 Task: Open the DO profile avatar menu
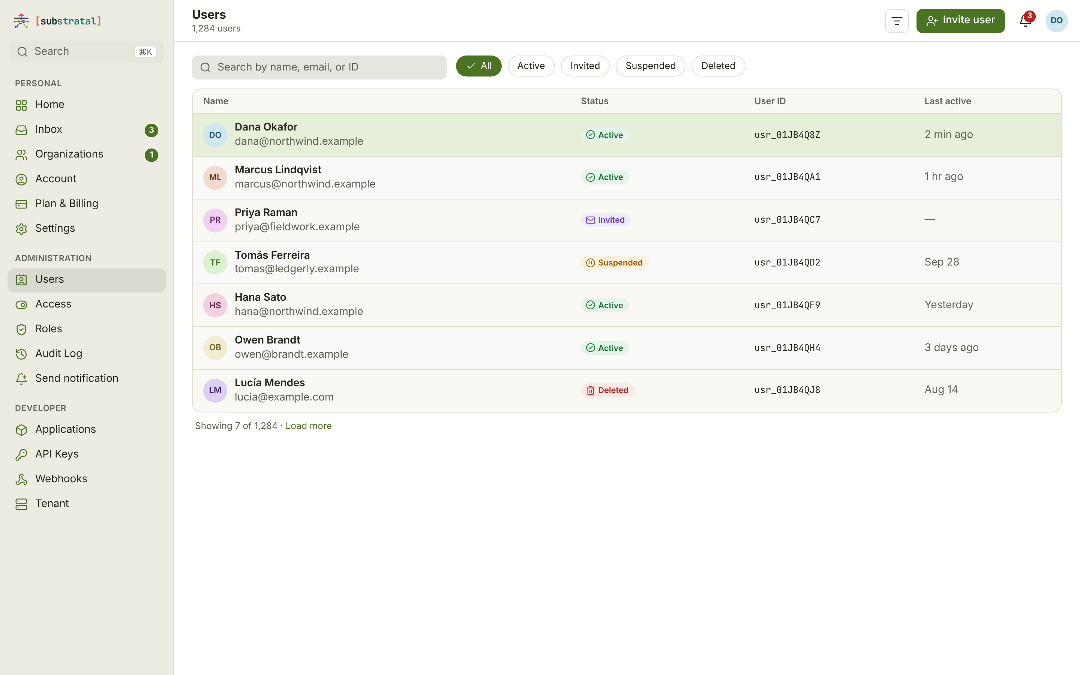[1056, 21]
